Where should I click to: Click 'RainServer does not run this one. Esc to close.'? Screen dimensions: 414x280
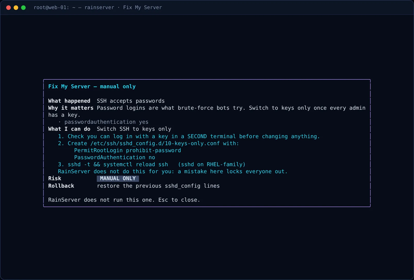[x=124, y=200]
